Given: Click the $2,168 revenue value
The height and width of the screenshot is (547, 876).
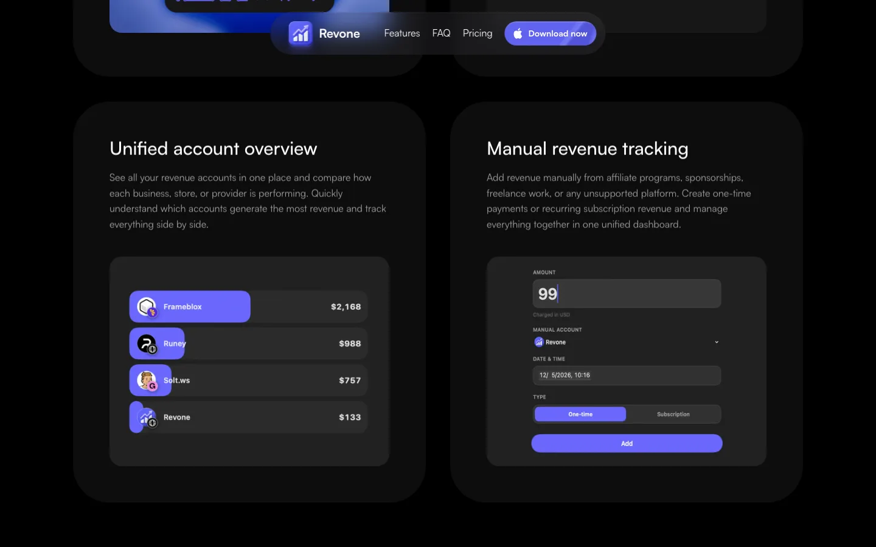Looking at the screenshot, I should [346, 307].
